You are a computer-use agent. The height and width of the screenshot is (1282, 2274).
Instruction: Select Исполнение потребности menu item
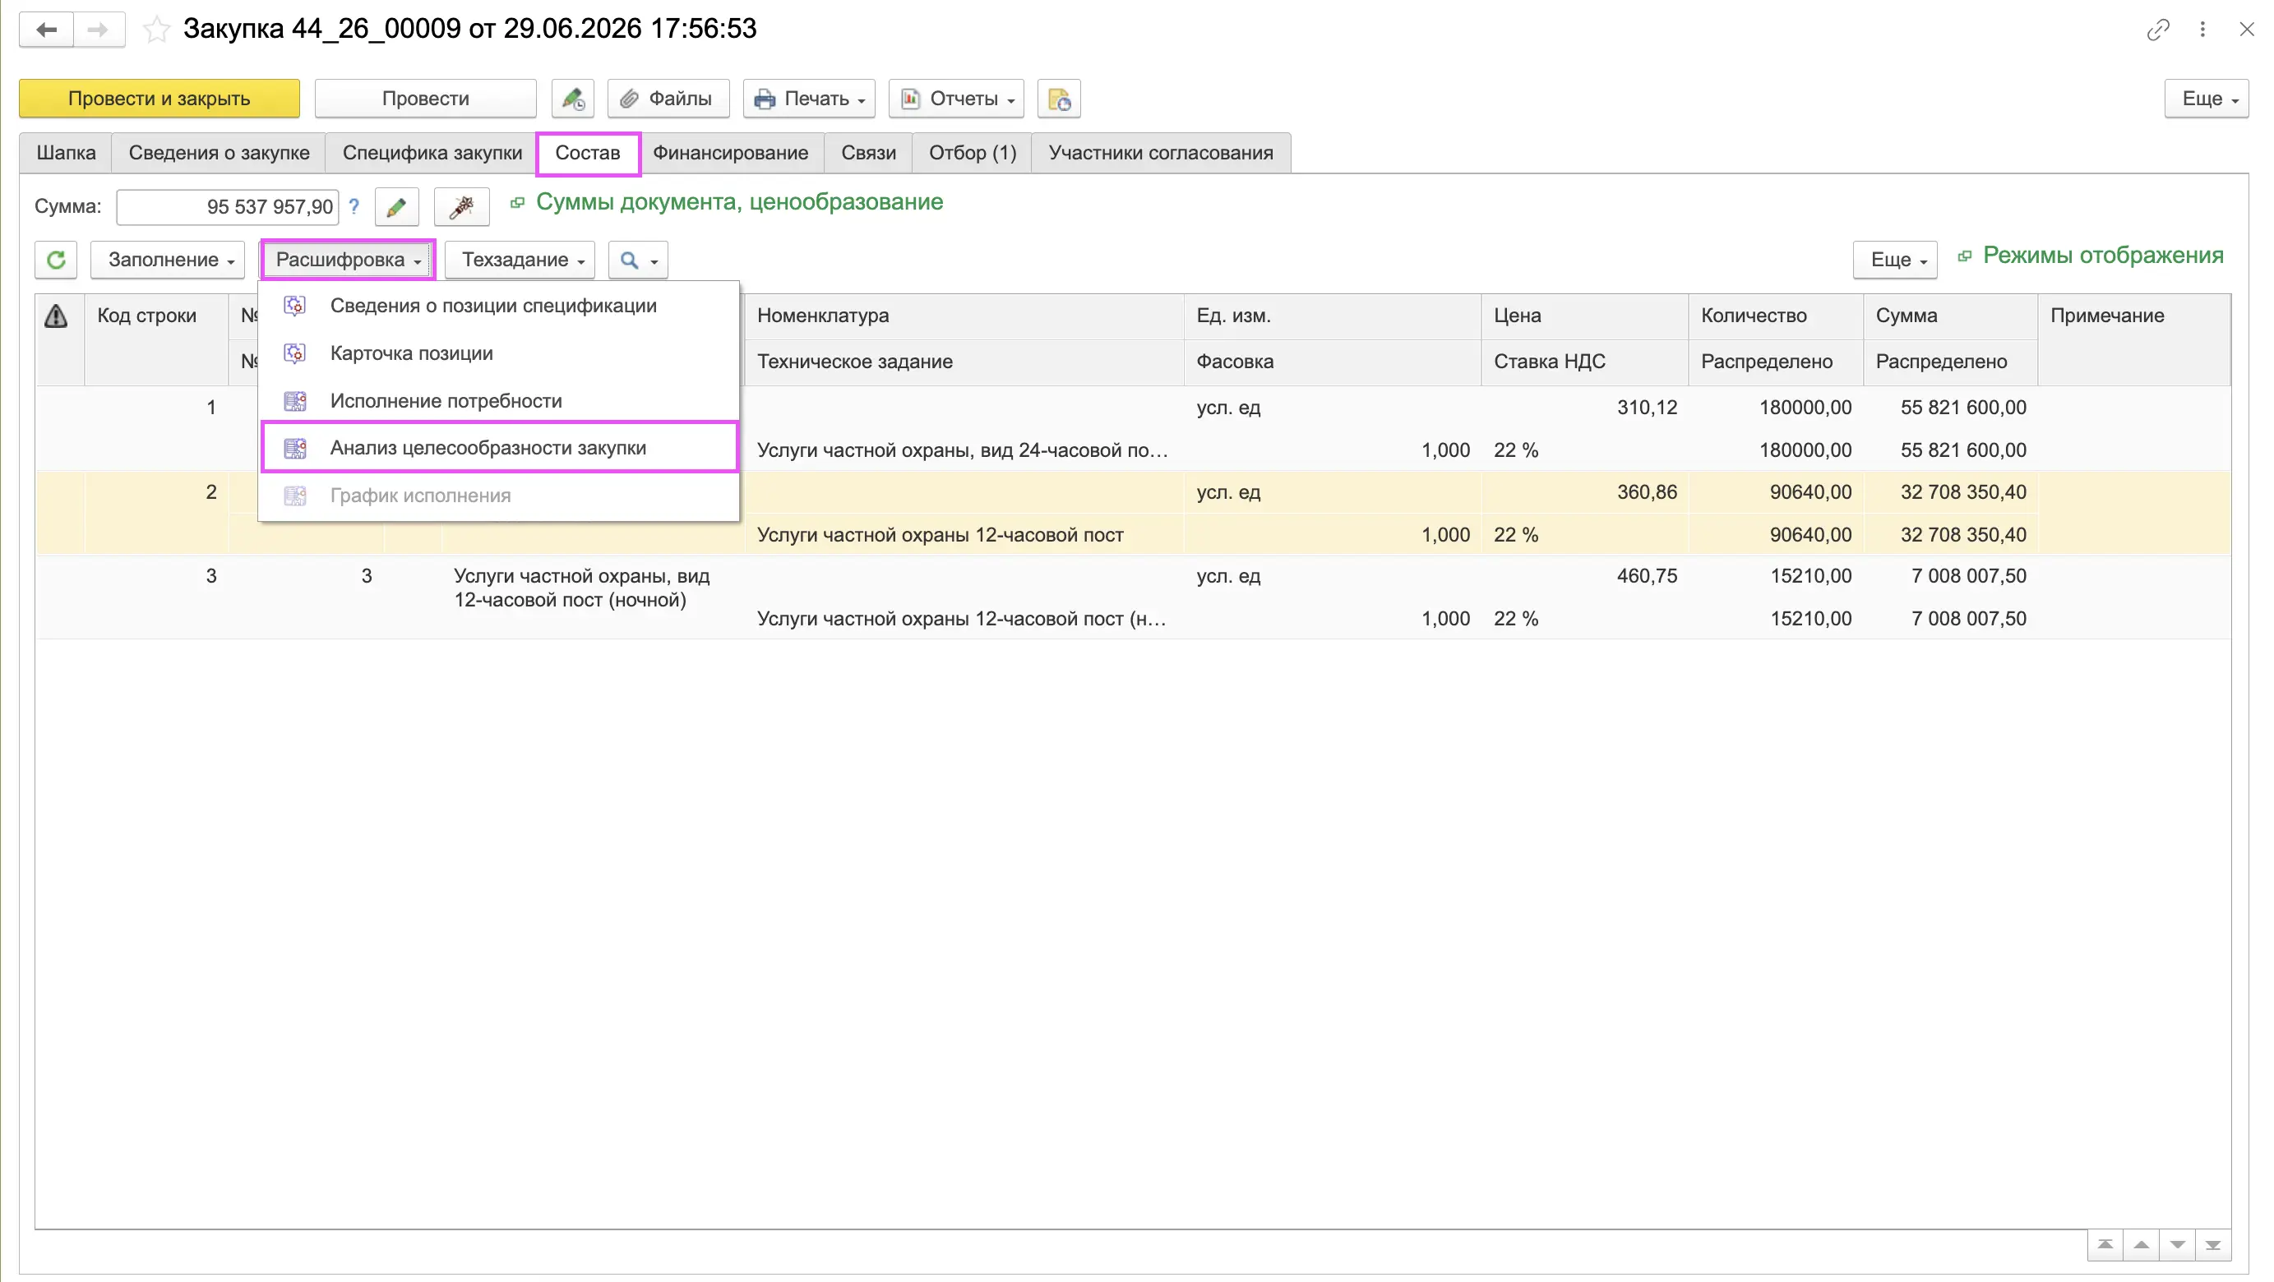[x=500, y=400]
